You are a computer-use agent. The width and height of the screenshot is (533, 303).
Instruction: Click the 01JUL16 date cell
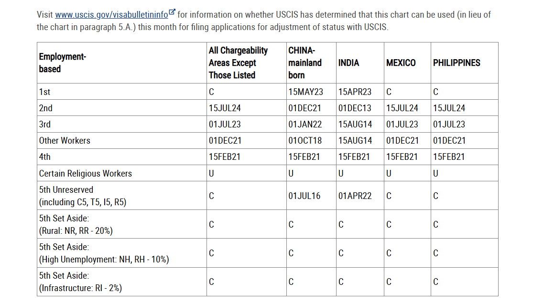[x=304, y=196]
